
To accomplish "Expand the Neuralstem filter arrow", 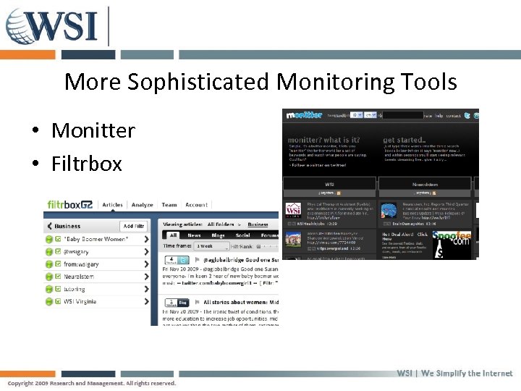I will point(146,277).
